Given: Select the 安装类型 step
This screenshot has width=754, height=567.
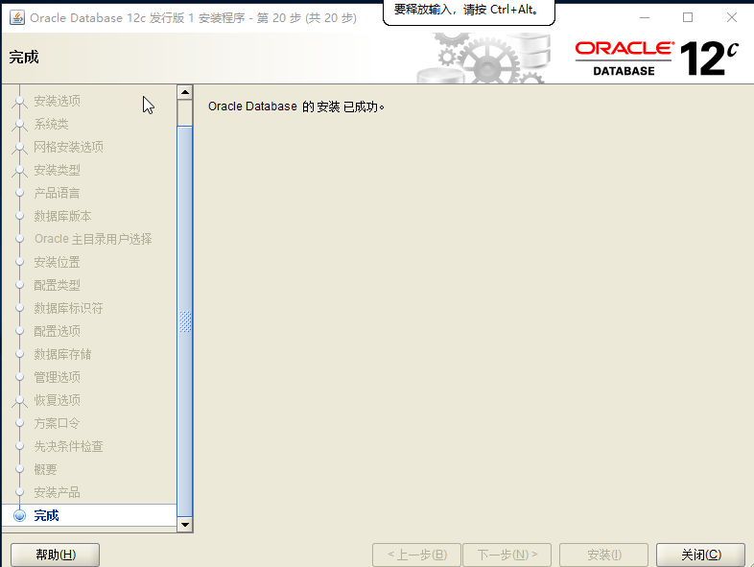Looking at the screenshot, I should [x=57, y=170].
